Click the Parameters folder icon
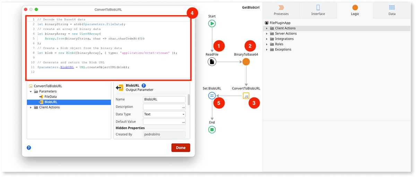 coord(36,91)
